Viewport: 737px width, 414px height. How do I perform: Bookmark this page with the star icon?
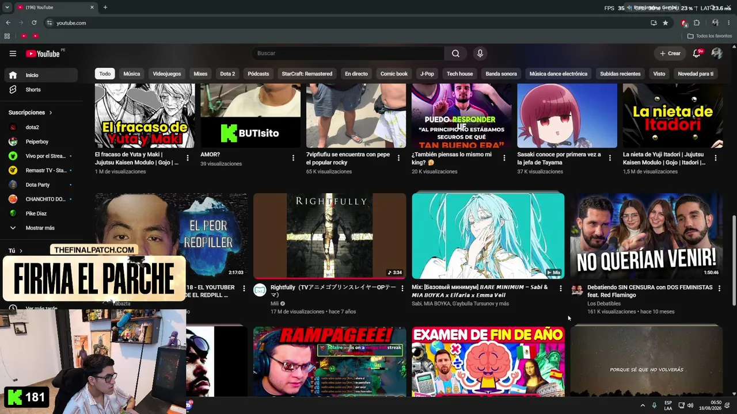(x=666, y=23)
